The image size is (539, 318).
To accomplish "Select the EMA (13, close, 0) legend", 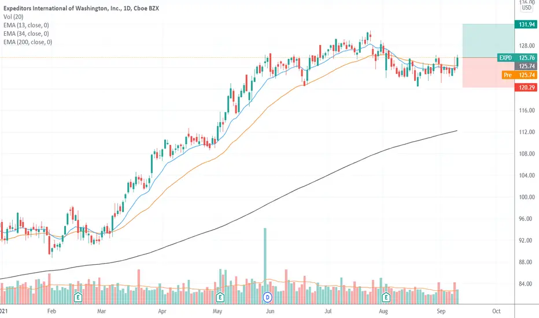I will pos(26,25).
